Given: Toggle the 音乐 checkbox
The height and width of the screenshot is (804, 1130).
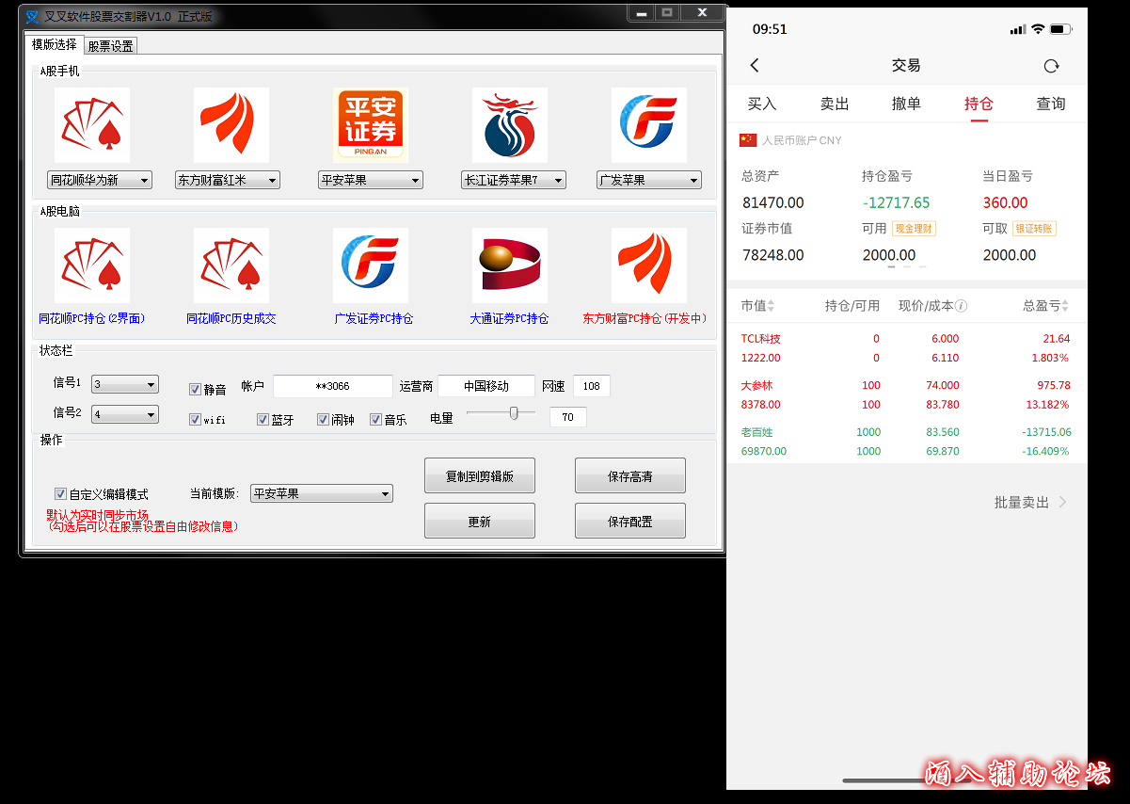Looking at the screenshot, I should coord(376,420).
